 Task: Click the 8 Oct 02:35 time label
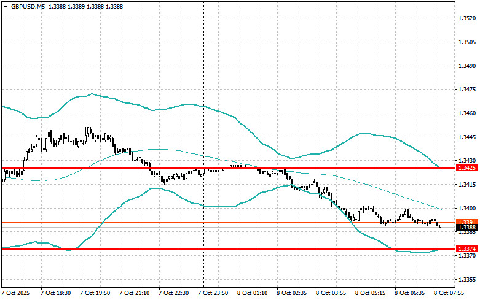[x=292, y=293]
